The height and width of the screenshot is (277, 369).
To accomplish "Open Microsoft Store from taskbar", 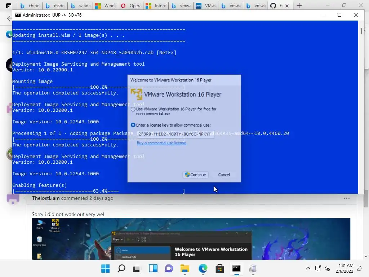I will coord(219,268).
